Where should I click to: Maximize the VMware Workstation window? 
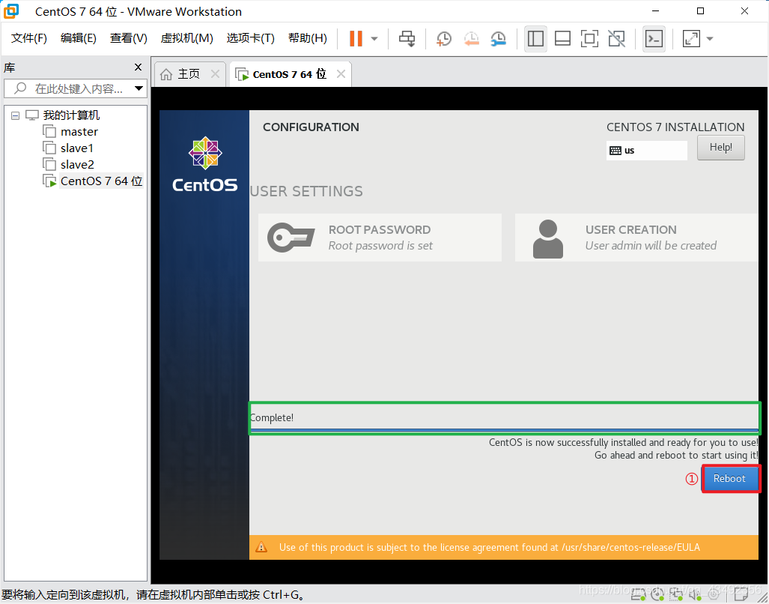700,10
